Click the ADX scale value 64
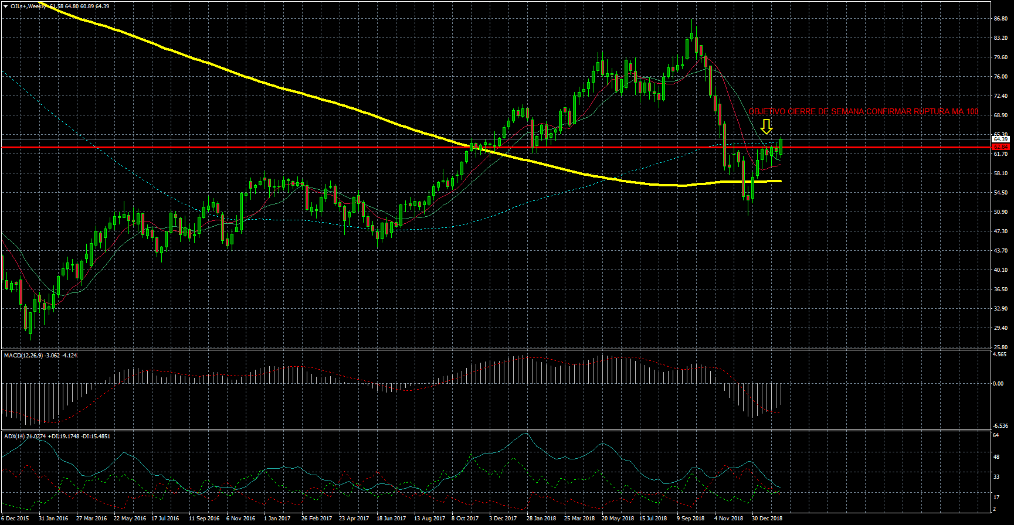Screen dimensions: 1014x525 [996, 435]
